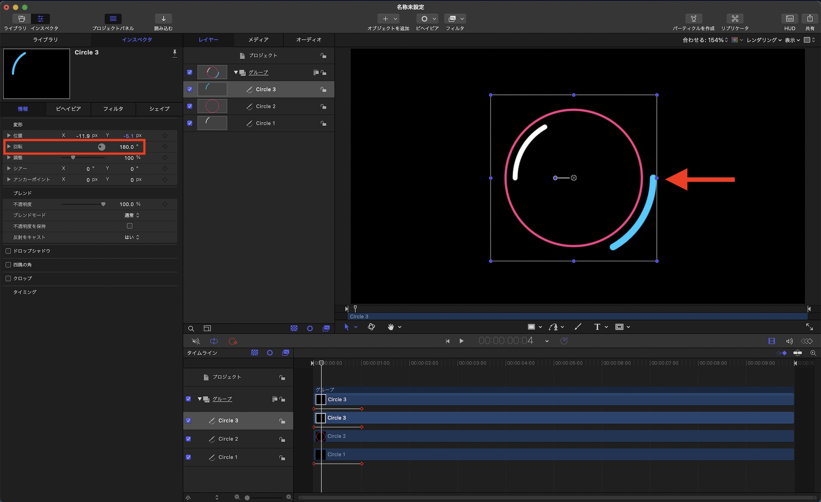Open the シェイプ inspector tab
The width and height of the screenshot is (821, 502).
coord(159,109)
